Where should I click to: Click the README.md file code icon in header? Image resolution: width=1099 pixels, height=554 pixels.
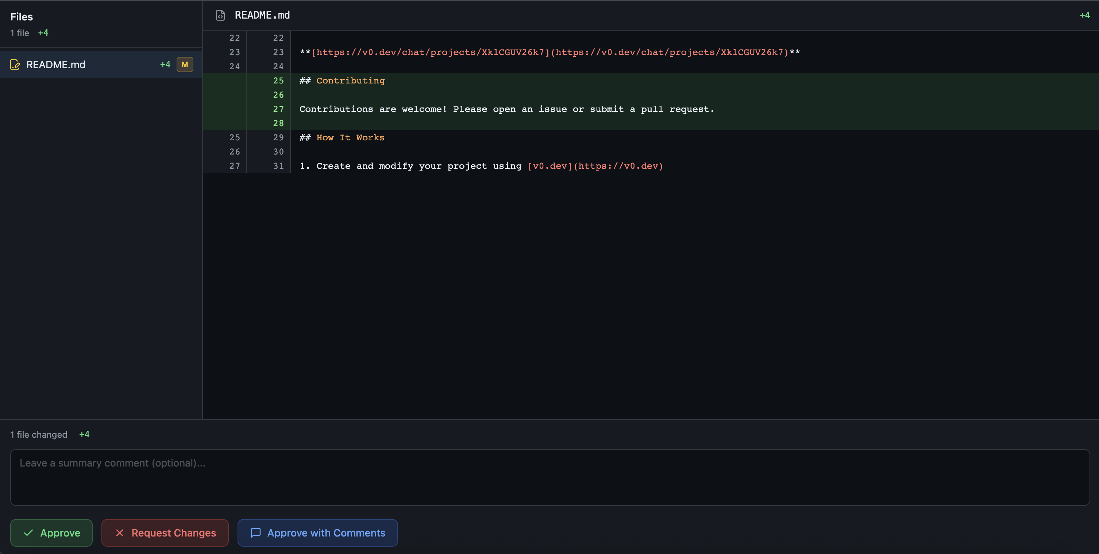220,15
